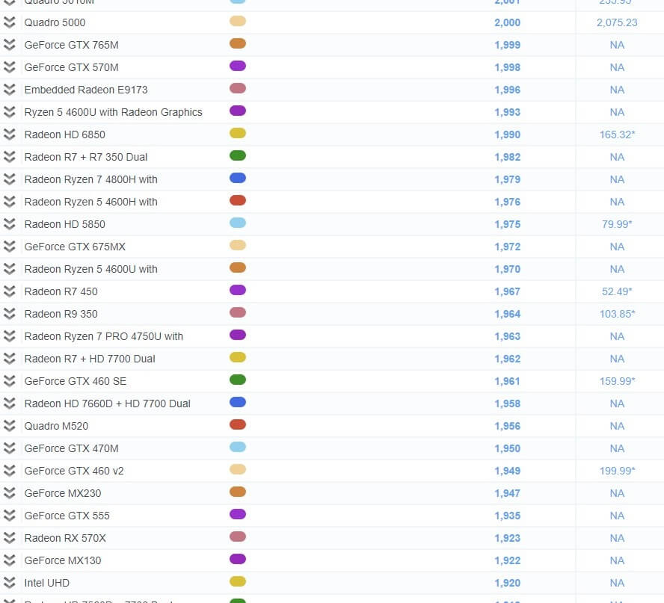Expand the Quadro M520 row chevron
Viewport: 664px width, 603px height.
tap(9, 426)
